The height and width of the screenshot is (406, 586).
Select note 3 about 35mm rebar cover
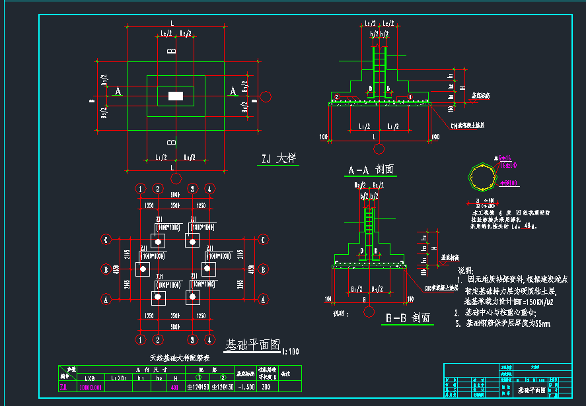click(507, 323)
